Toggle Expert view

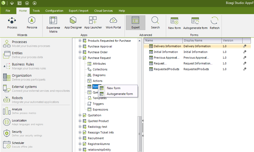[135, 23]
